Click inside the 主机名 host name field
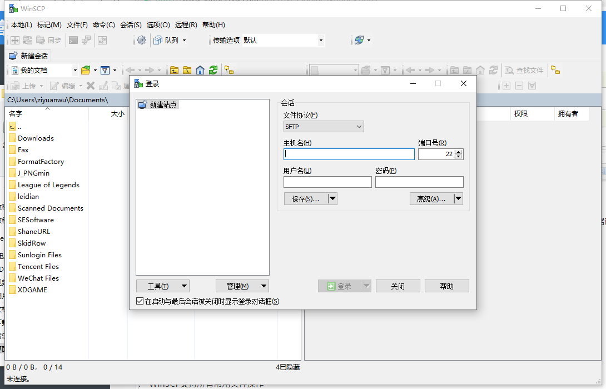Screen dimensions: 606x389 [x=349, y=154]
